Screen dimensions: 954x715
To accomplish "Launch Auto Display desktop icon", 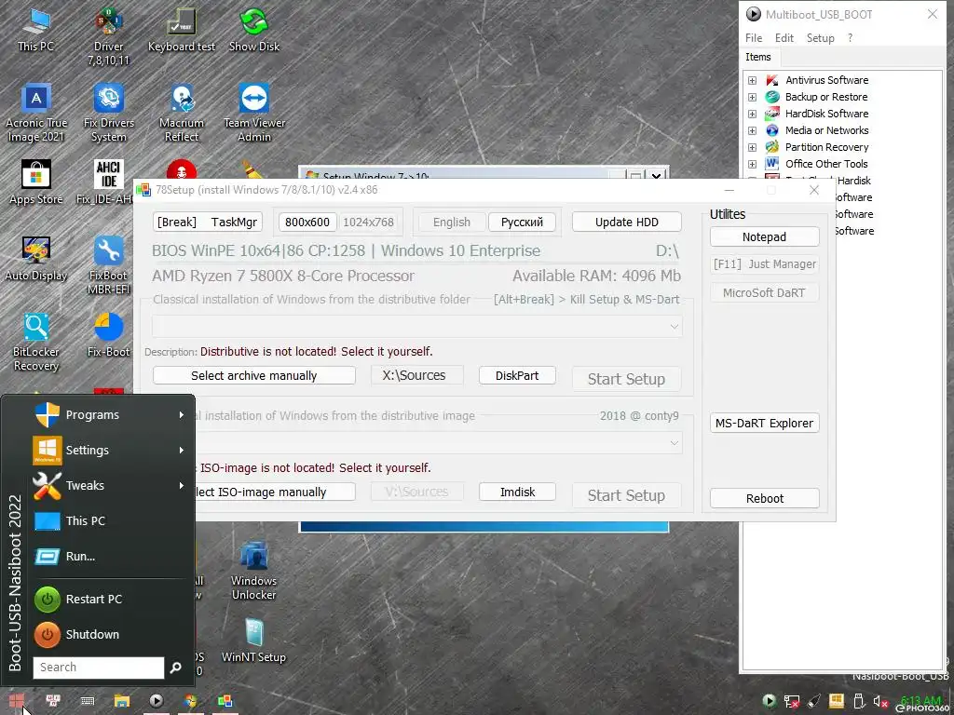I will pos(36,259).
